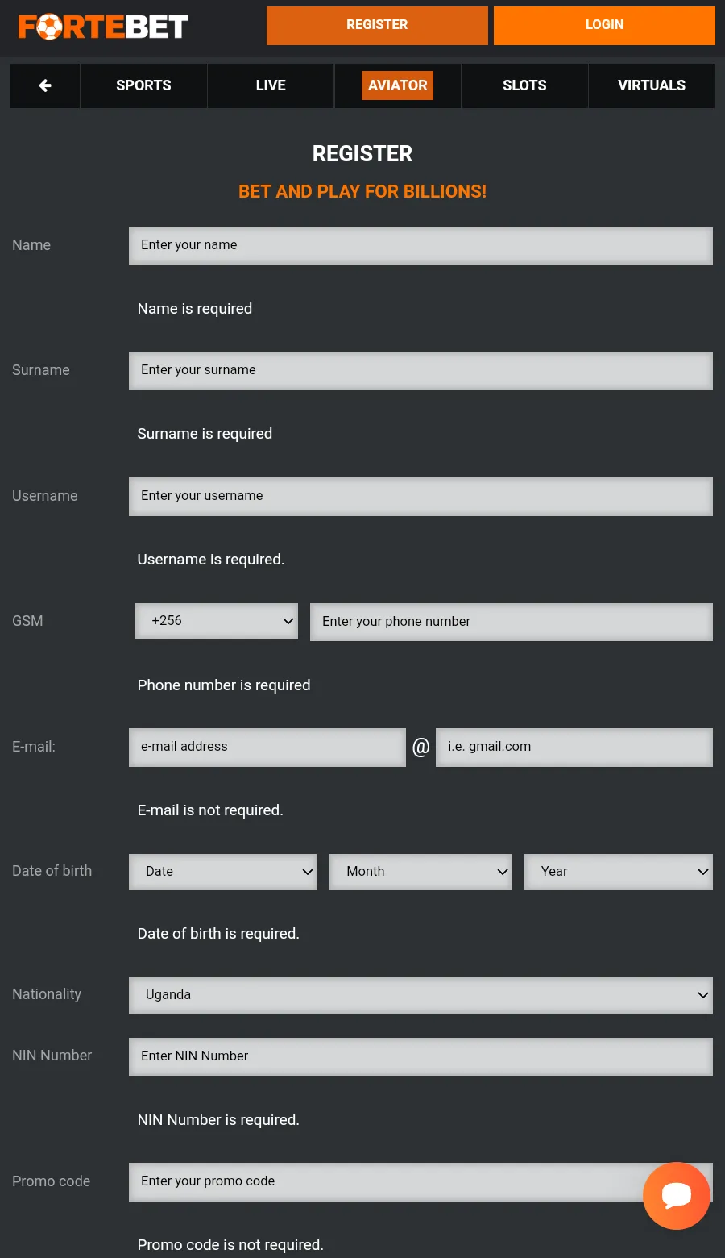Switch to the LIVE tab
Image resolution: width=725 pixels, height=1258 pixels.
click(270, 85)
